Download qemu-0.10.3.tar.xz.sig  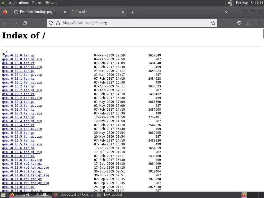(22, 113)
